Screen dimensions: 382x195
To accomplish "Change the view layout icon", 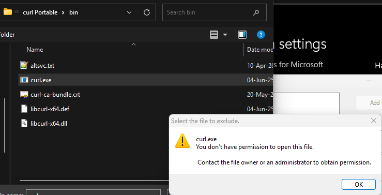I will click(214, 35).
